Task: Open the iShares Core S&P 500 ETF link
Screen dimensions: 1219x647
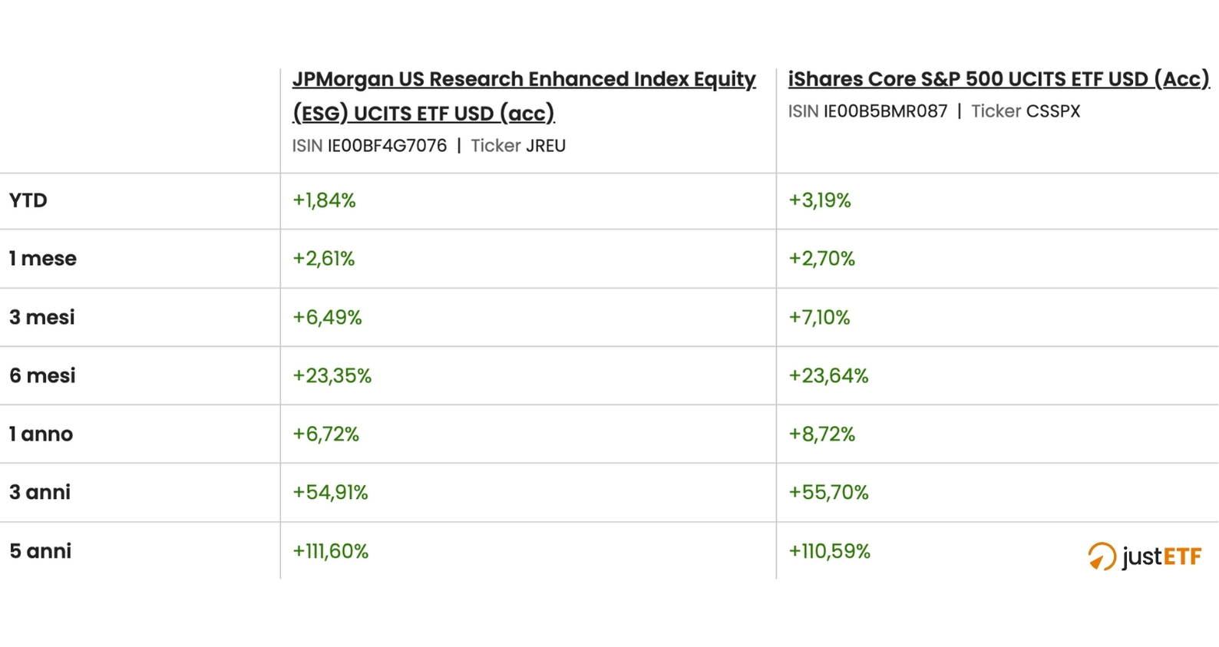Action: pos(998,79)
